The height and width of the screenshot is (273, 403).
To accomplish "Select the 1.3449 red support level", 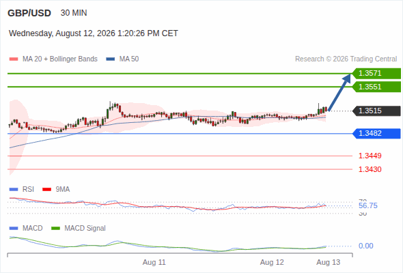I will tap(370, 156).
